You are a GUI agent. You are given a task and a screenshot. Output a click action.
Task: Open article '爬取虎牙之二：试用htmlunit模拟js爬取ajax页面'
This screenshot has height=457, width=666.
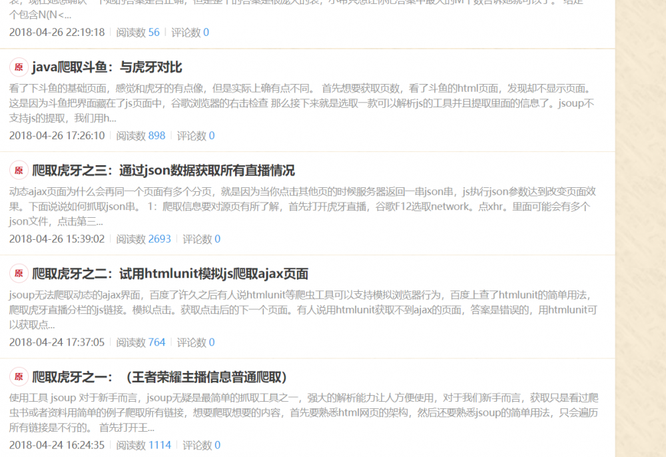170,274
